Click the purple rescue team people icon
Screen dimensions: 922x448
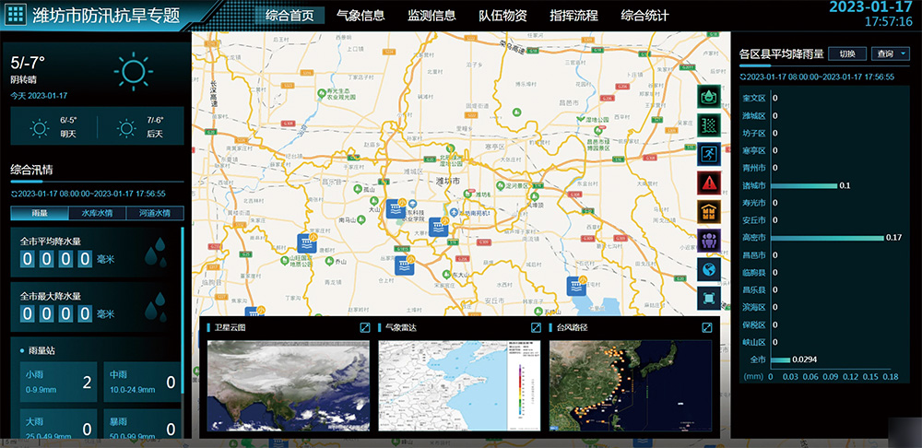point(709,241)
